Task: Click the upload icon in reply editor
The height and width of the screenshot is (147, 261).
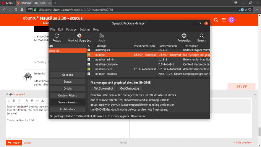Action: click(x=43, y=101)
